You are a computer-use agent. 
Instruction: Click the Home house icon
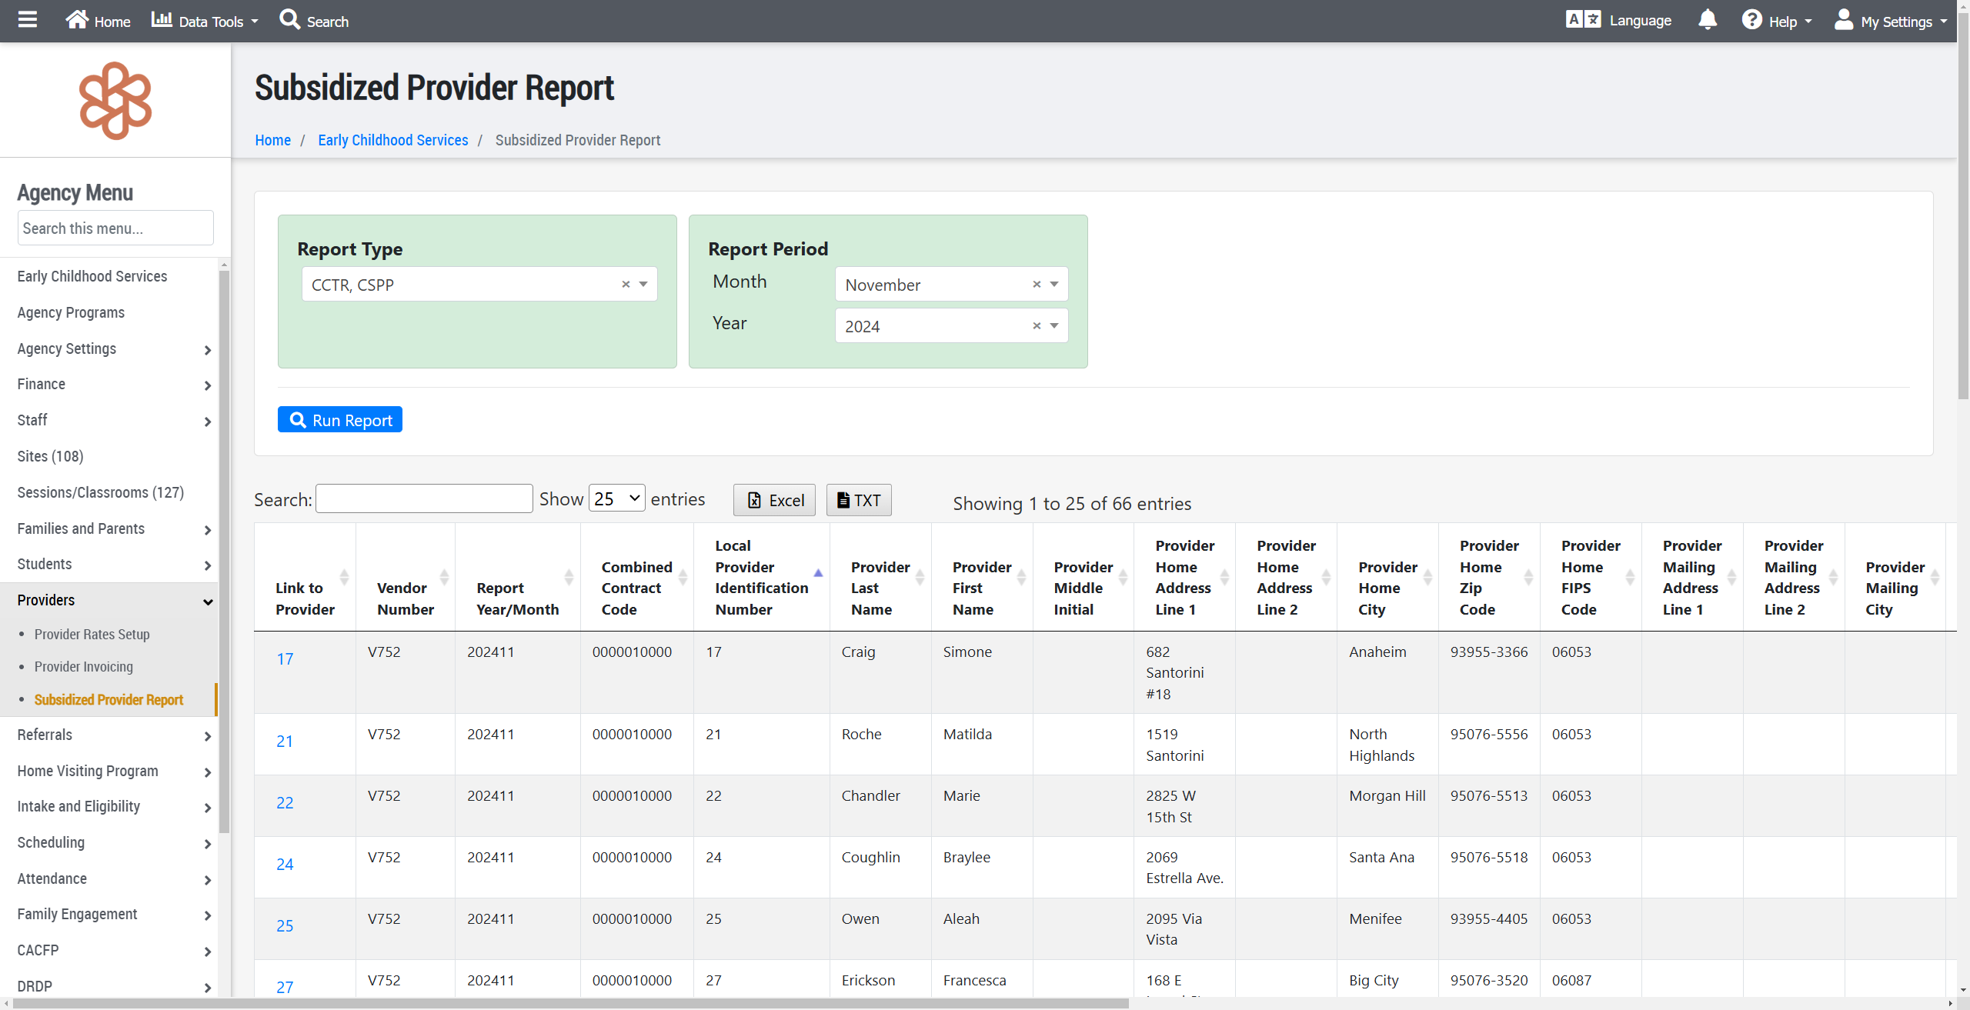point(77,20)
